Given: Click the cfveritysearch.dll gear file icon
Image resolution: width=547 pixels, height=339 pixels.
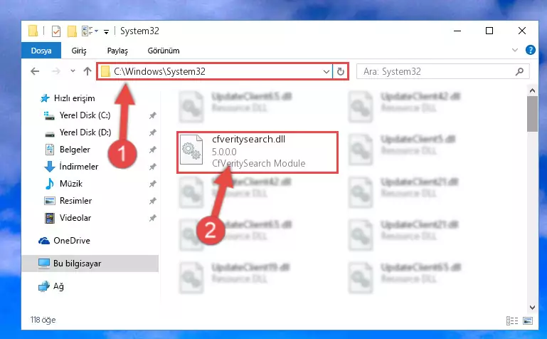Looking at the screenshot, I should [x=191, y=150].
